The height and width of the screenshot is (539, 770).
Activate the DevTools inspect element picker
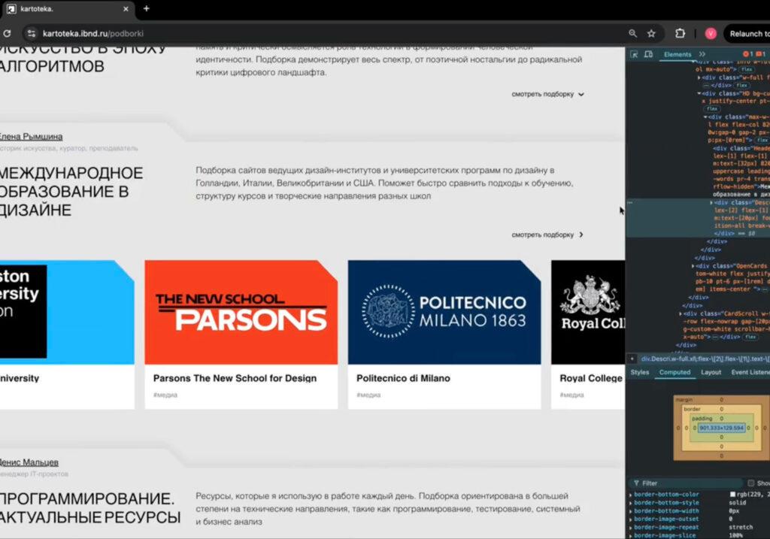(x=634, y=54)
